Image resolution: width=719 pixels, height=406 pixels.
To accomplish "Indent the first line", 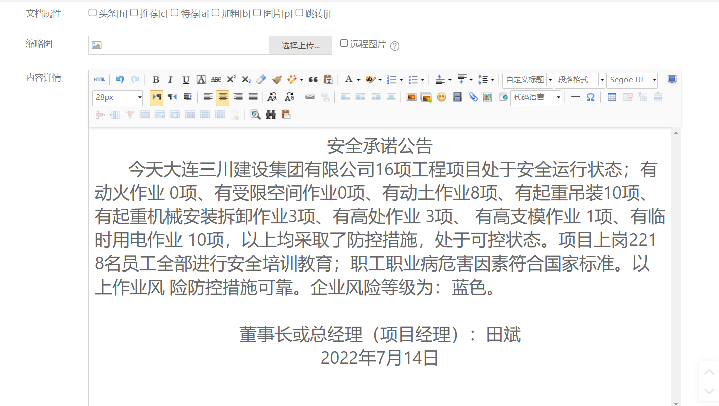I will click(x=188, y=97).
